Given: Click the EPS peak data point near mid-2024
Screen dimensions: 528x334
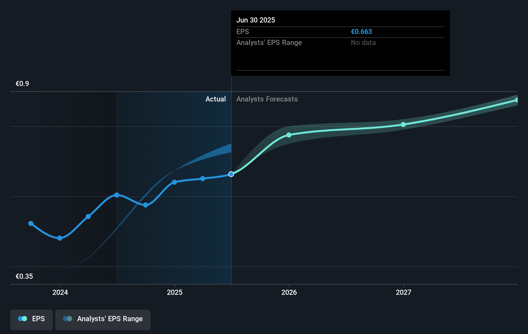Looking at the screenshot, I should pyautogui.click(x=116, y=195).
